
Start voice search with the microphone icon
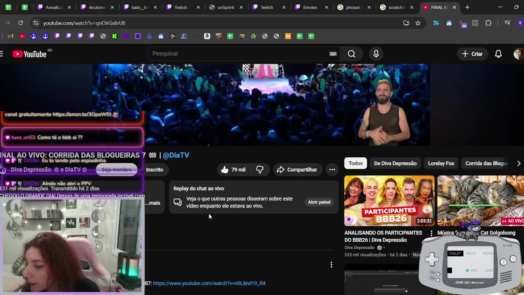coord(376,54)
